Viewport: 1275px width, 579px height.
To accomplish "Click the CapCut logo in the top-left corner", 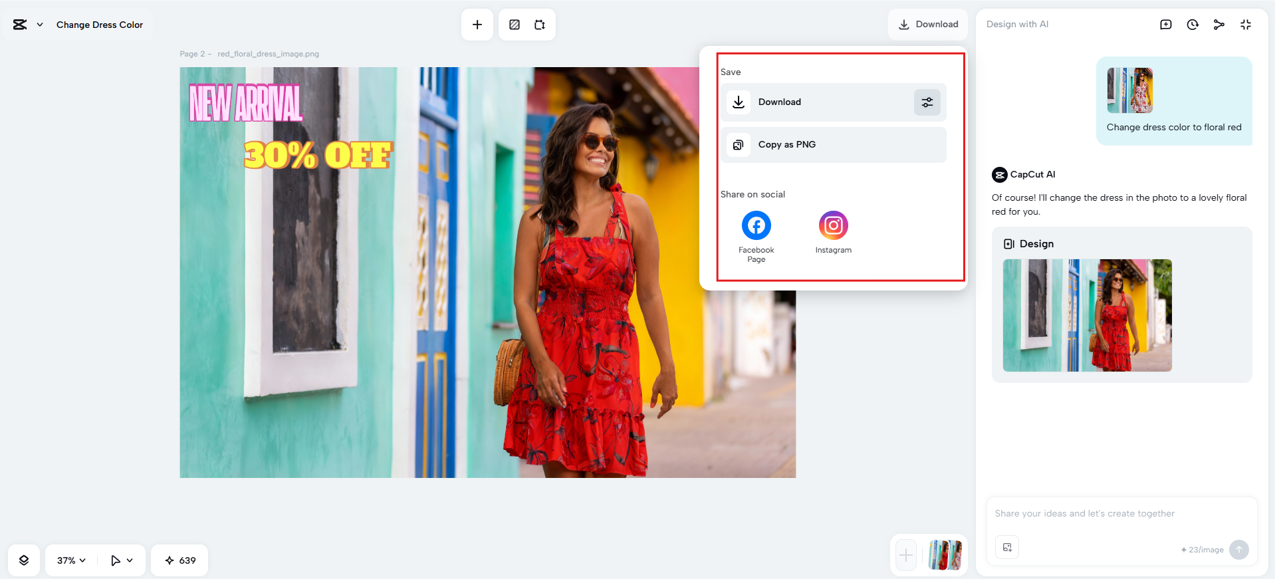I will (20, 25).
